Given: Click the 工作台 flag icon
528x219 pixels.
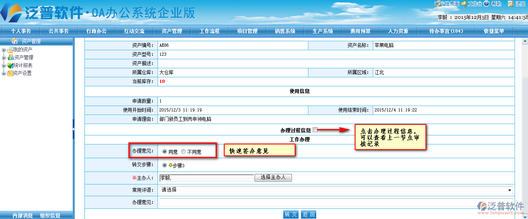Looking at the screenshot, I should click(x=464, y=4).
